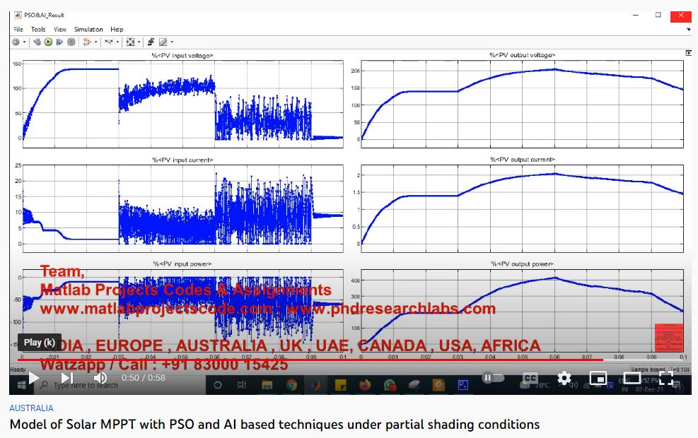698x438 pixels.
Task: Switch video to miniplayer mode
Action: click(x=598, y=378)
